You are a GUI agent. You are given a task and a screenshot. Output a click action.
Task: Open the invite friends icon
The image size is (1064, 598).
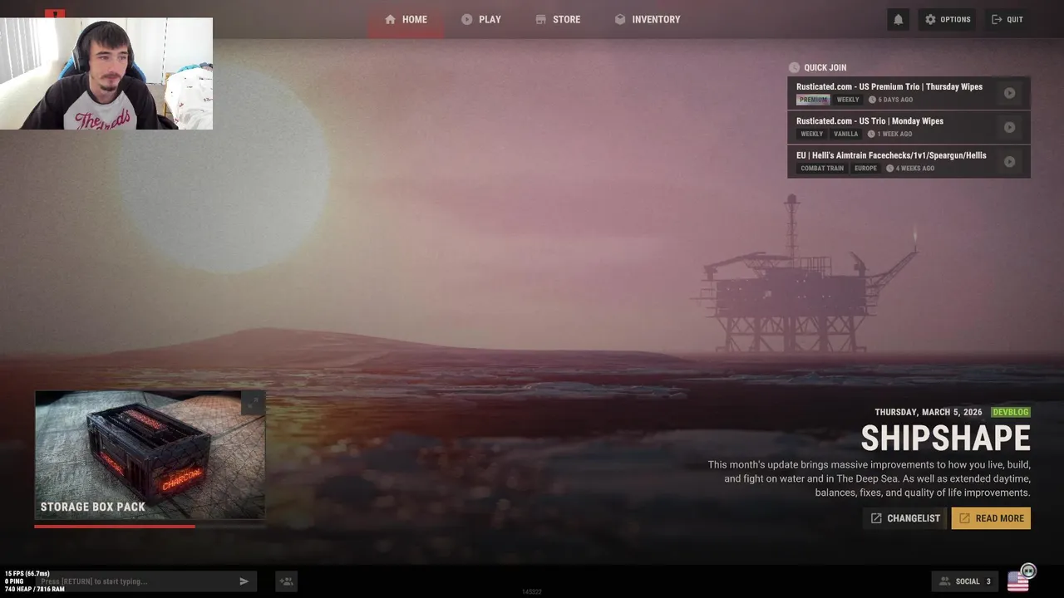[x=286, y=581]
